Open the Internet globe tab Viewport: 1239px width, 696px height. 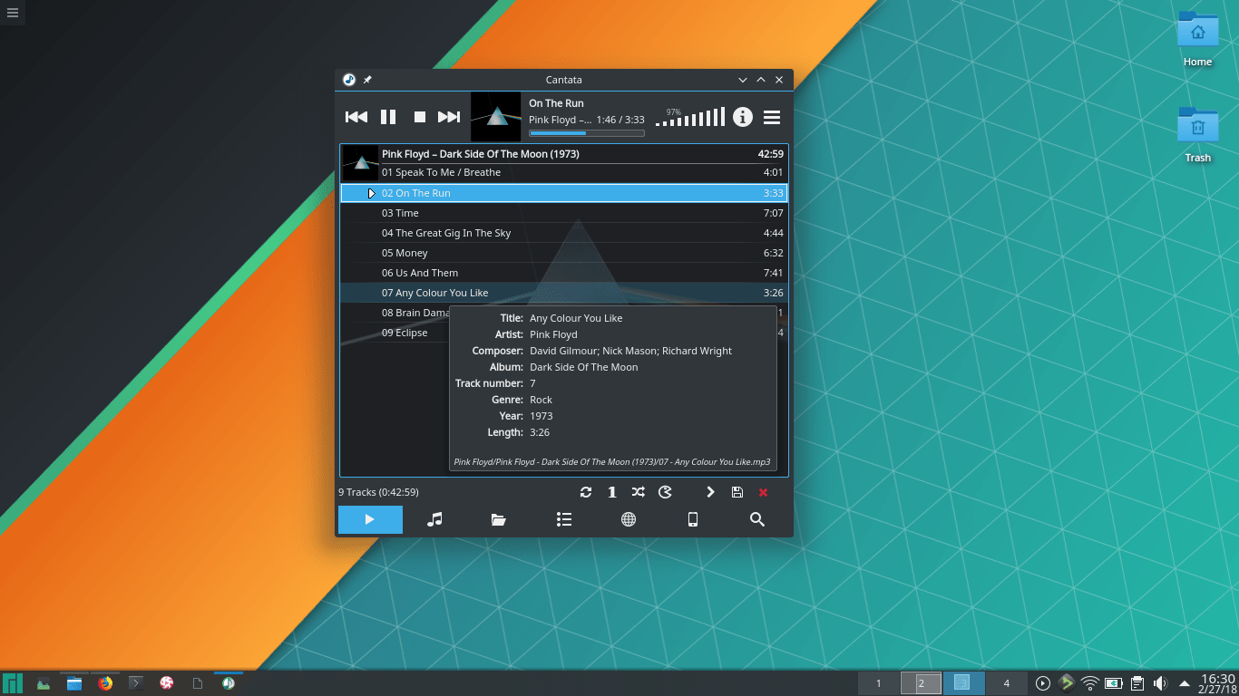tap(629, 519)
